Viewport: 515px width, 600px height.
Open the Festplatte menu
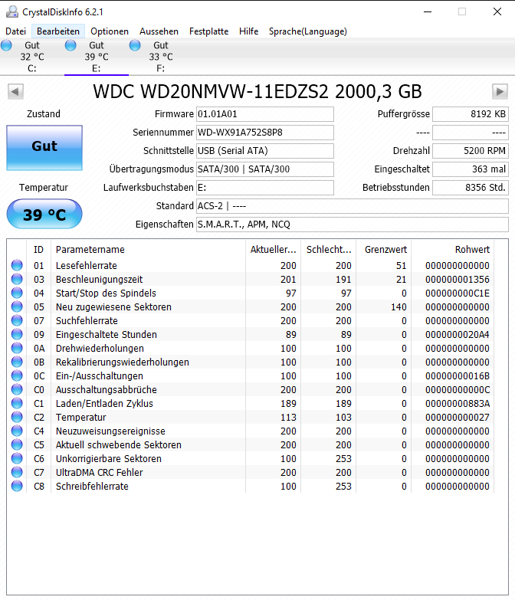(208, 31)
